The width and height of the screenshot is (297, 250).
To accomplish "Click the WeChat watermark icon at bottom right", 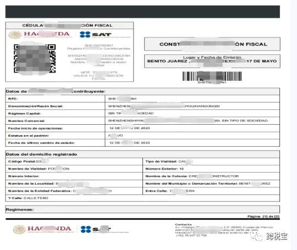I will tap(257, 236).
